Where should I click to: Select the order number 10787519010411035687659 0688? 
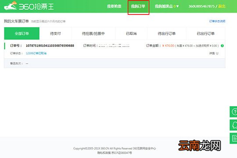(50, 46)
